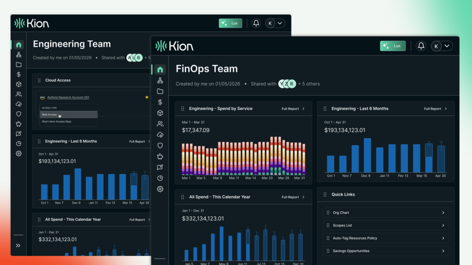Viewport: 472px width, 265px height.
Task: Grab the drag handle on All Spend card
Action: [182, 197]
